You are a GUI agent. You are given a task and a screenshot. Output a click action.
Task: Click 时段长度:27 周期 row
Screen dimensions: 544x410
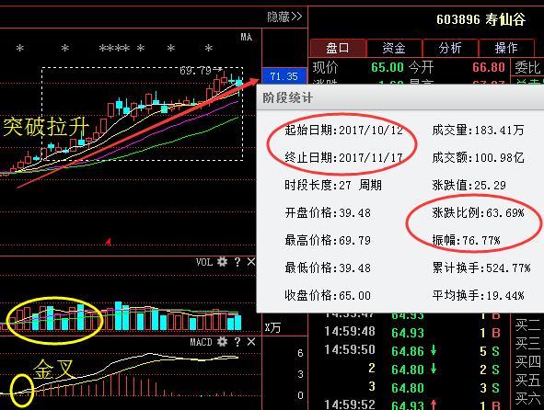point(333,185)
